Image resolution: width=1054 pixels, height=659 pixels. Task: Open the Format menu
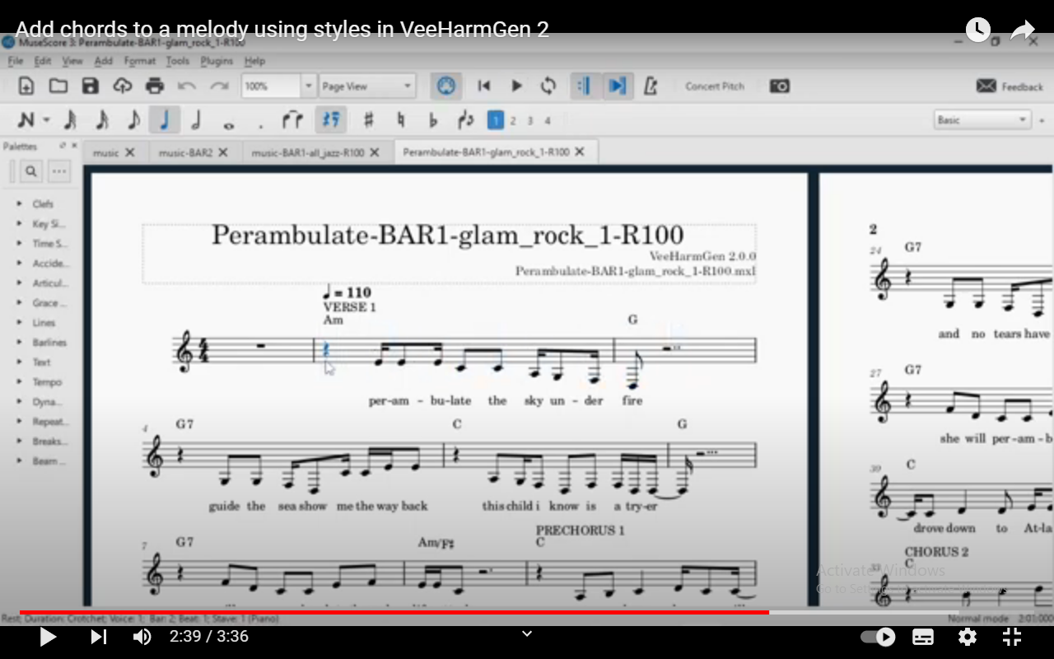click(140, 61)
